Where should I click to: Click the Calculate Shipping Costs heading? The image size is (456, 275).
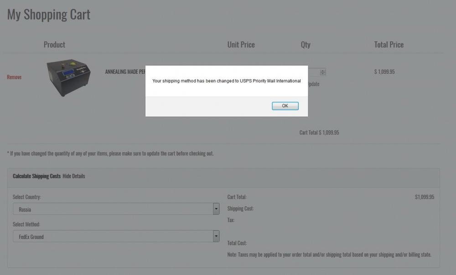[36, 176]
